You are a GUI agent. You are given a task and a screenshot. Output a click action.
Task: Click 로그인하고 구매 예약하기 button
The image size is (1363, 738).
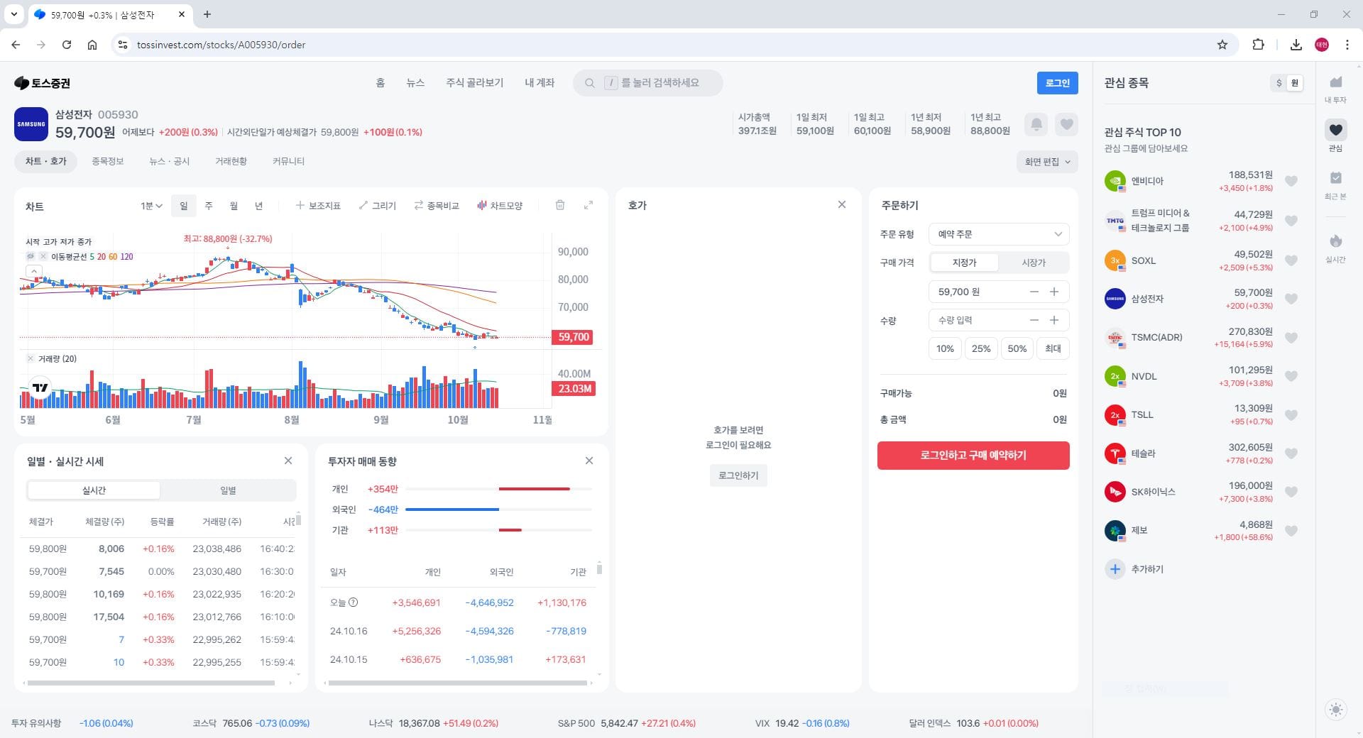[x=973, y=456]
